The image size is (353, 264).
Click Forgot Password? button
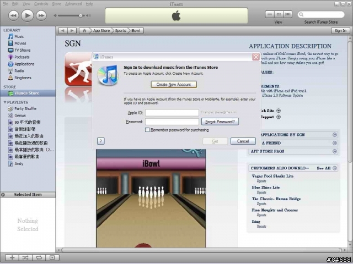pyautogui.click(x=220, y=122)
